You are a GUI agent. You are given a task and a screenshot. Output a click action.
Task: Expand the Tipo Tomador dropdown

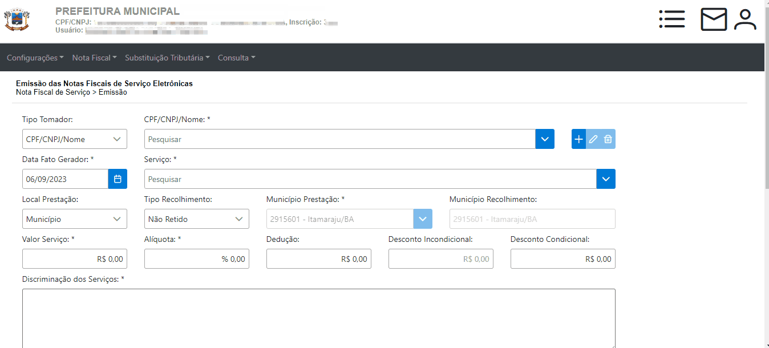click(x=75, y=139)
